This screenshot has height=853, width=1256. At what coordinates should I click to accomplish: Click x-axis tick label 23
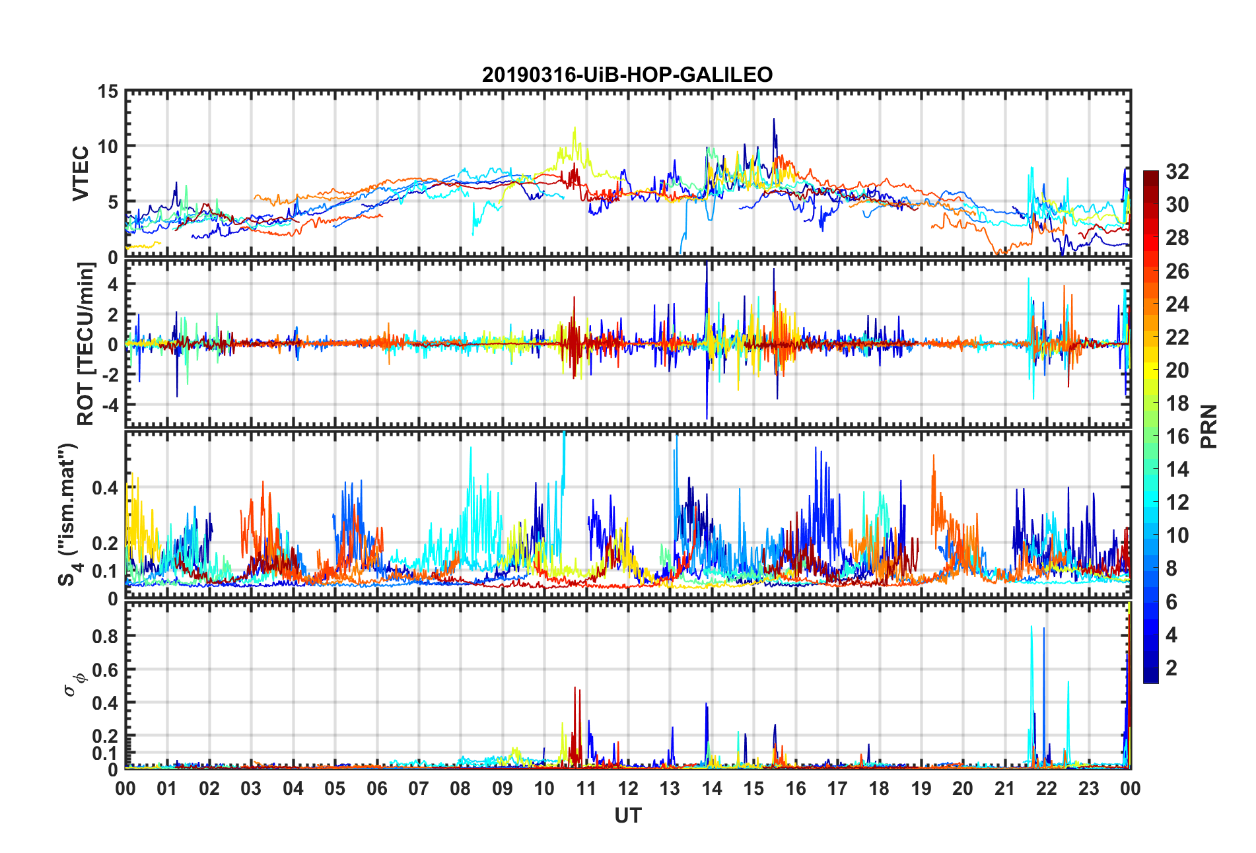1089,788
